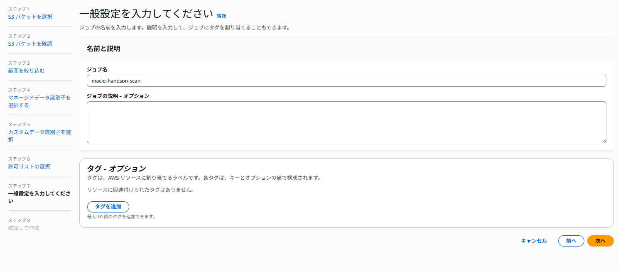618x271 pixels.
Task: Click text リソースに関連付けられたタグはありません。
Action: (x=140, y=190)
